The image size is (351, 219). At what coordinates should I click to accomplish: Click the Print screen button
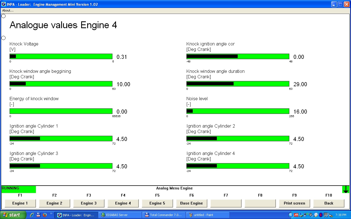tap(294, 203)
